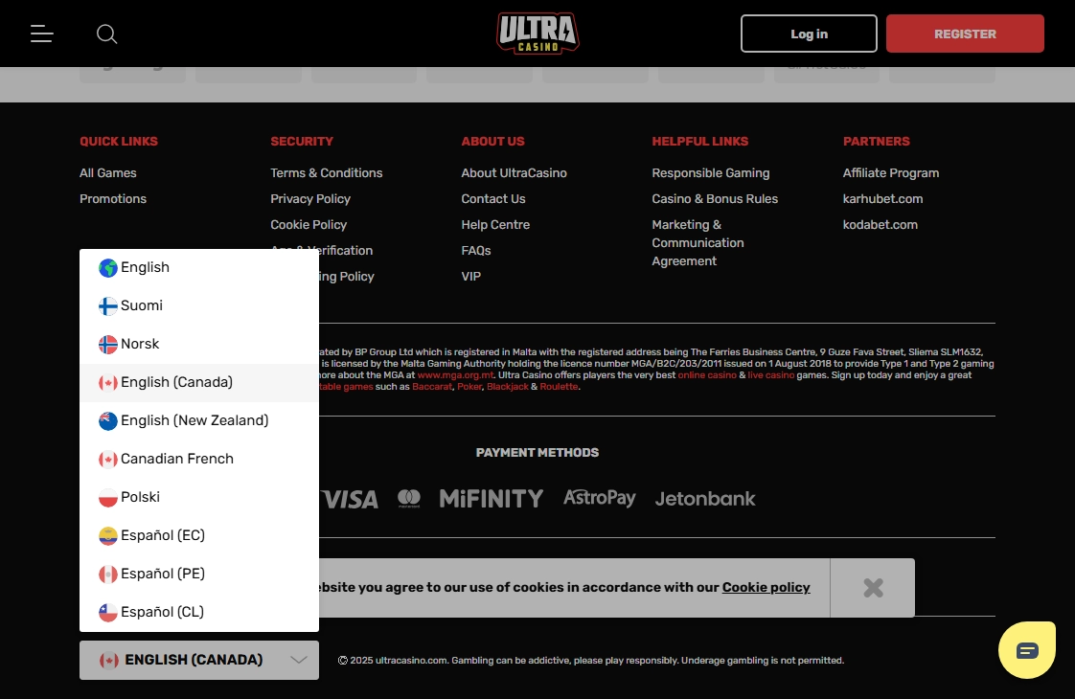Choose Español (CL) language option

click(x=199, y=612)
